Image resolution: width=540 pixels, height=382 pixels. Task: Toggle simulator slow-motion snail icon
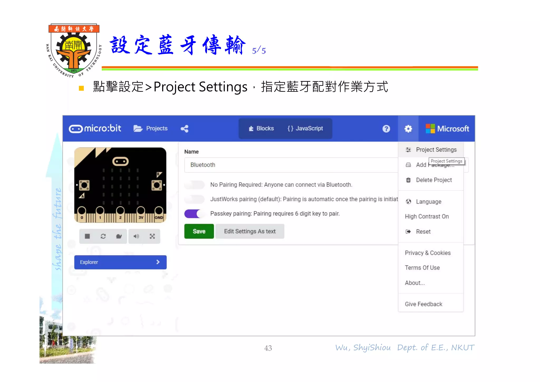[x=119, y=236]
